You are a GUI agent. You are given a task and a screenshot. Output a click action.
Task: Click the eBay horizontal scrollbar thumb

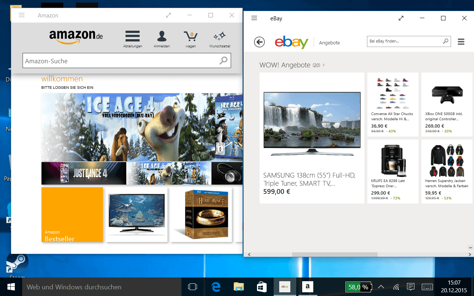(x=335, y=255)
